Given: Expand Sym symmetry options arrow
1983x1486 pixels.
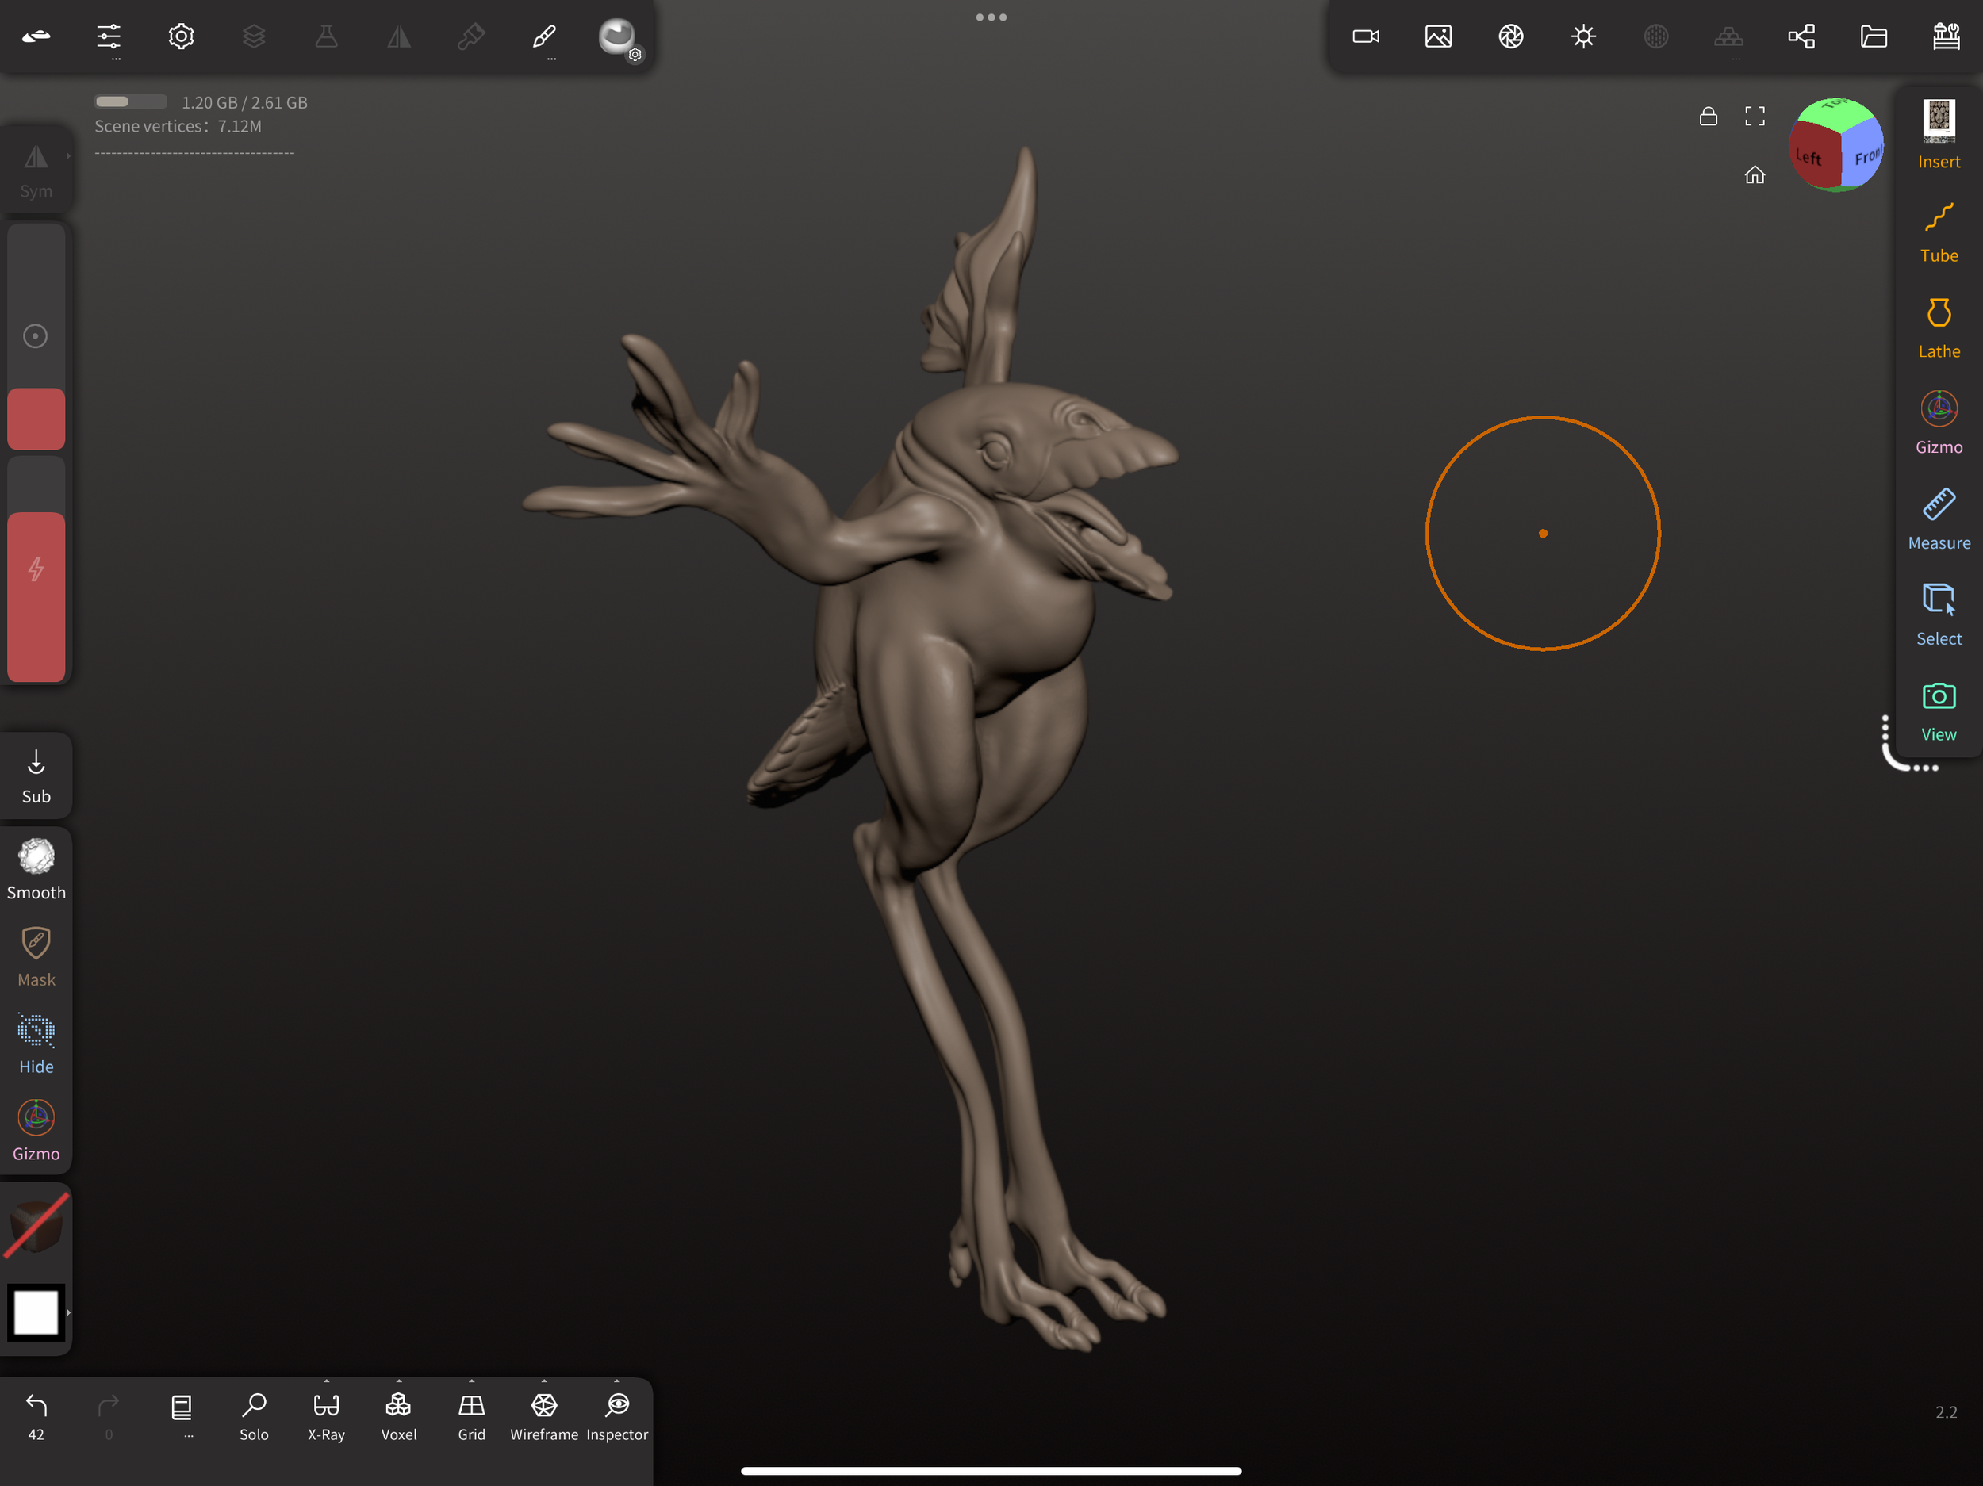Looking at the screenshot, I should (x=68, y=156).
